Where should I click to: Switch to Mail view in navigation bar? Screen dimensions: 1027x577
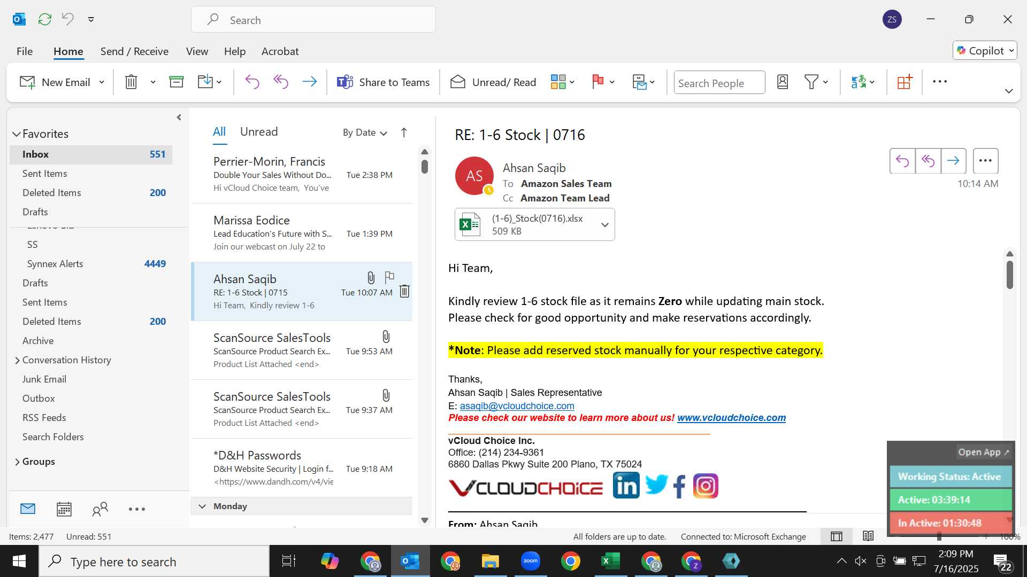coord(28,509)
